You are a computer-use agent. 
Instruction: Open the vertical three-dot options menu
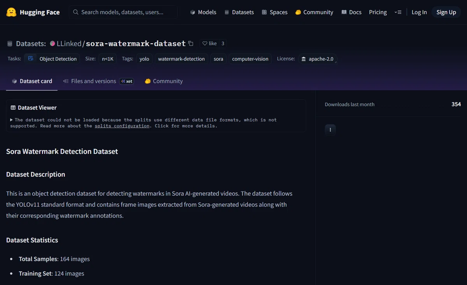[x=330, y=130]
